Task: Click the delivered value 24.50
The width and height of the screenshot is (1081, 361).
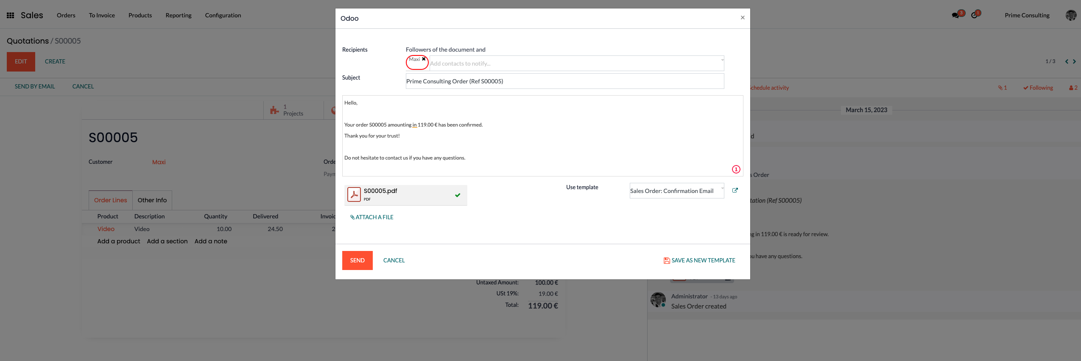Action: [275, 229]
